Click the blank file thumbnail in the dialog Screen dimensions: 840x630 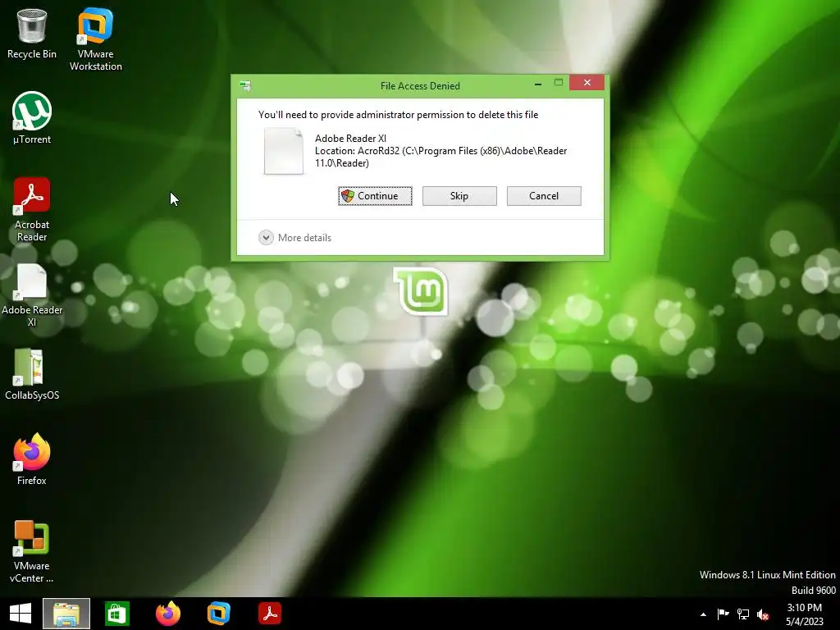point(283,151)
